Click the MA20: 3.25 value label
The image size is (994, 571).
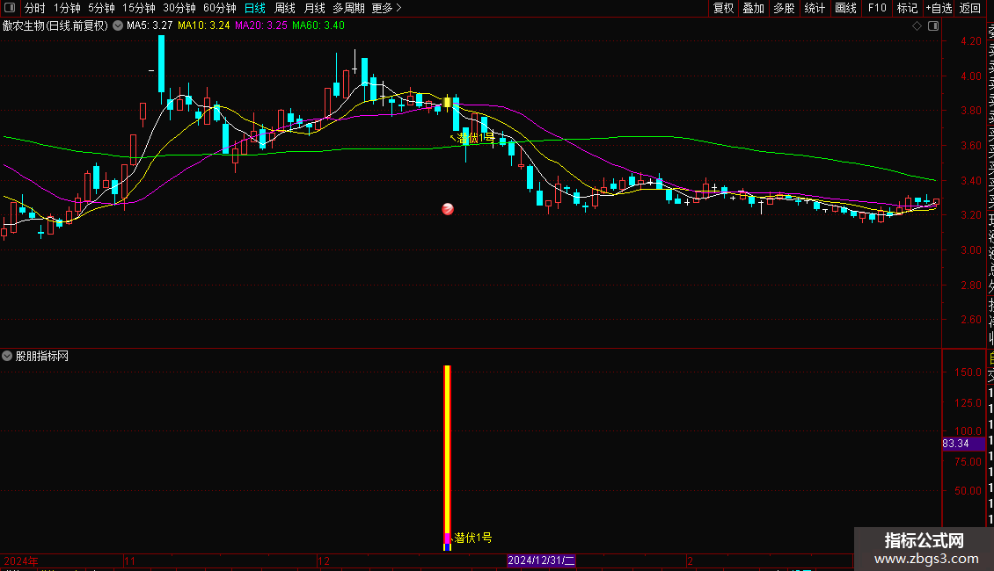[x=260, y=25]
